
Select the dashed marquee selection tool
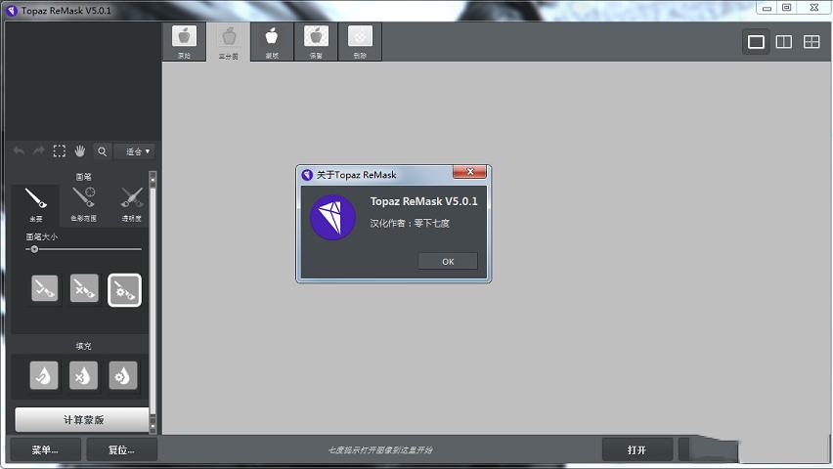click(59, 151)
